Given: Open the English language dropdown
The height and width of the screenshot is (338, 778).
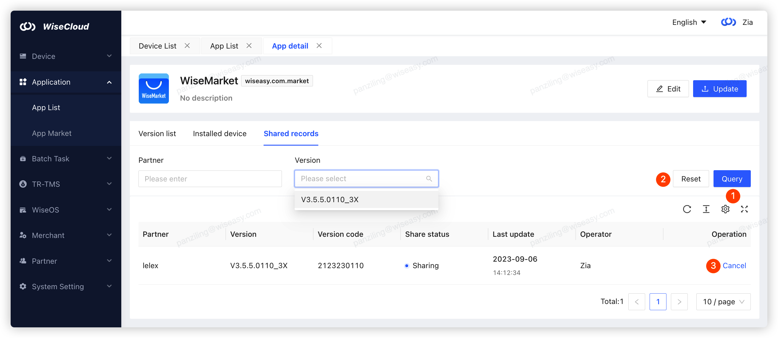Looking at the screenshot, I should click(x=689, y=22).
